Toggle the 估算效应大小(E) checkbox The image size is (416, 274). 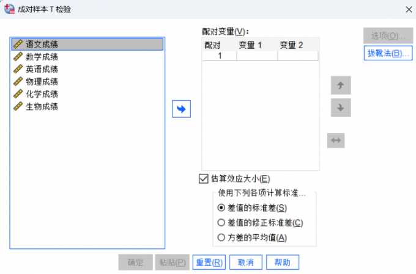[x=203, y=179]
